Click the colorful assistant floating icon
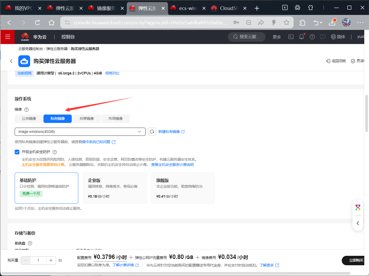The height and width of the screenshot is (276, 369). click(x=358, y=208)
